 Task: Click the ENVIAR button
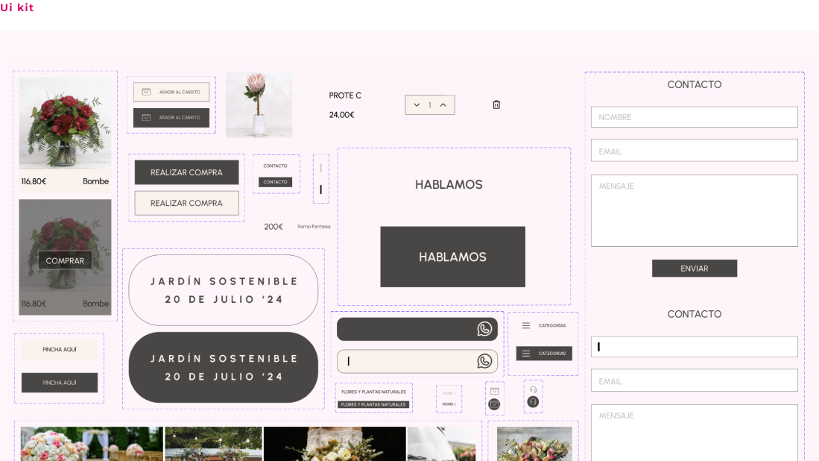694,268
